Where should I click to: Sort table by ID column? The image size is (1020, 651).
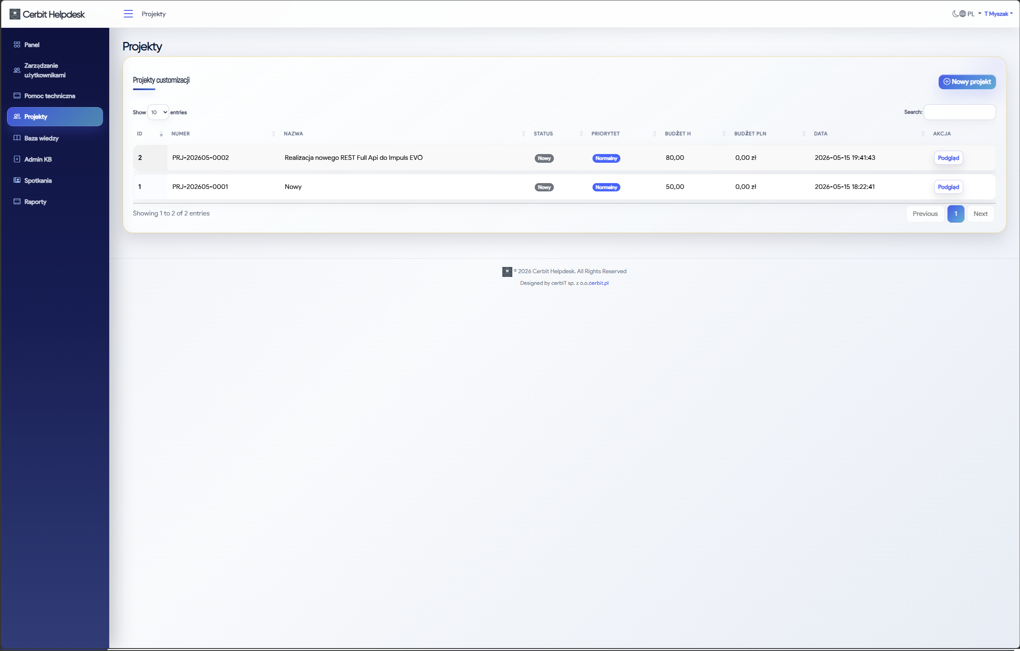(150, 134)
